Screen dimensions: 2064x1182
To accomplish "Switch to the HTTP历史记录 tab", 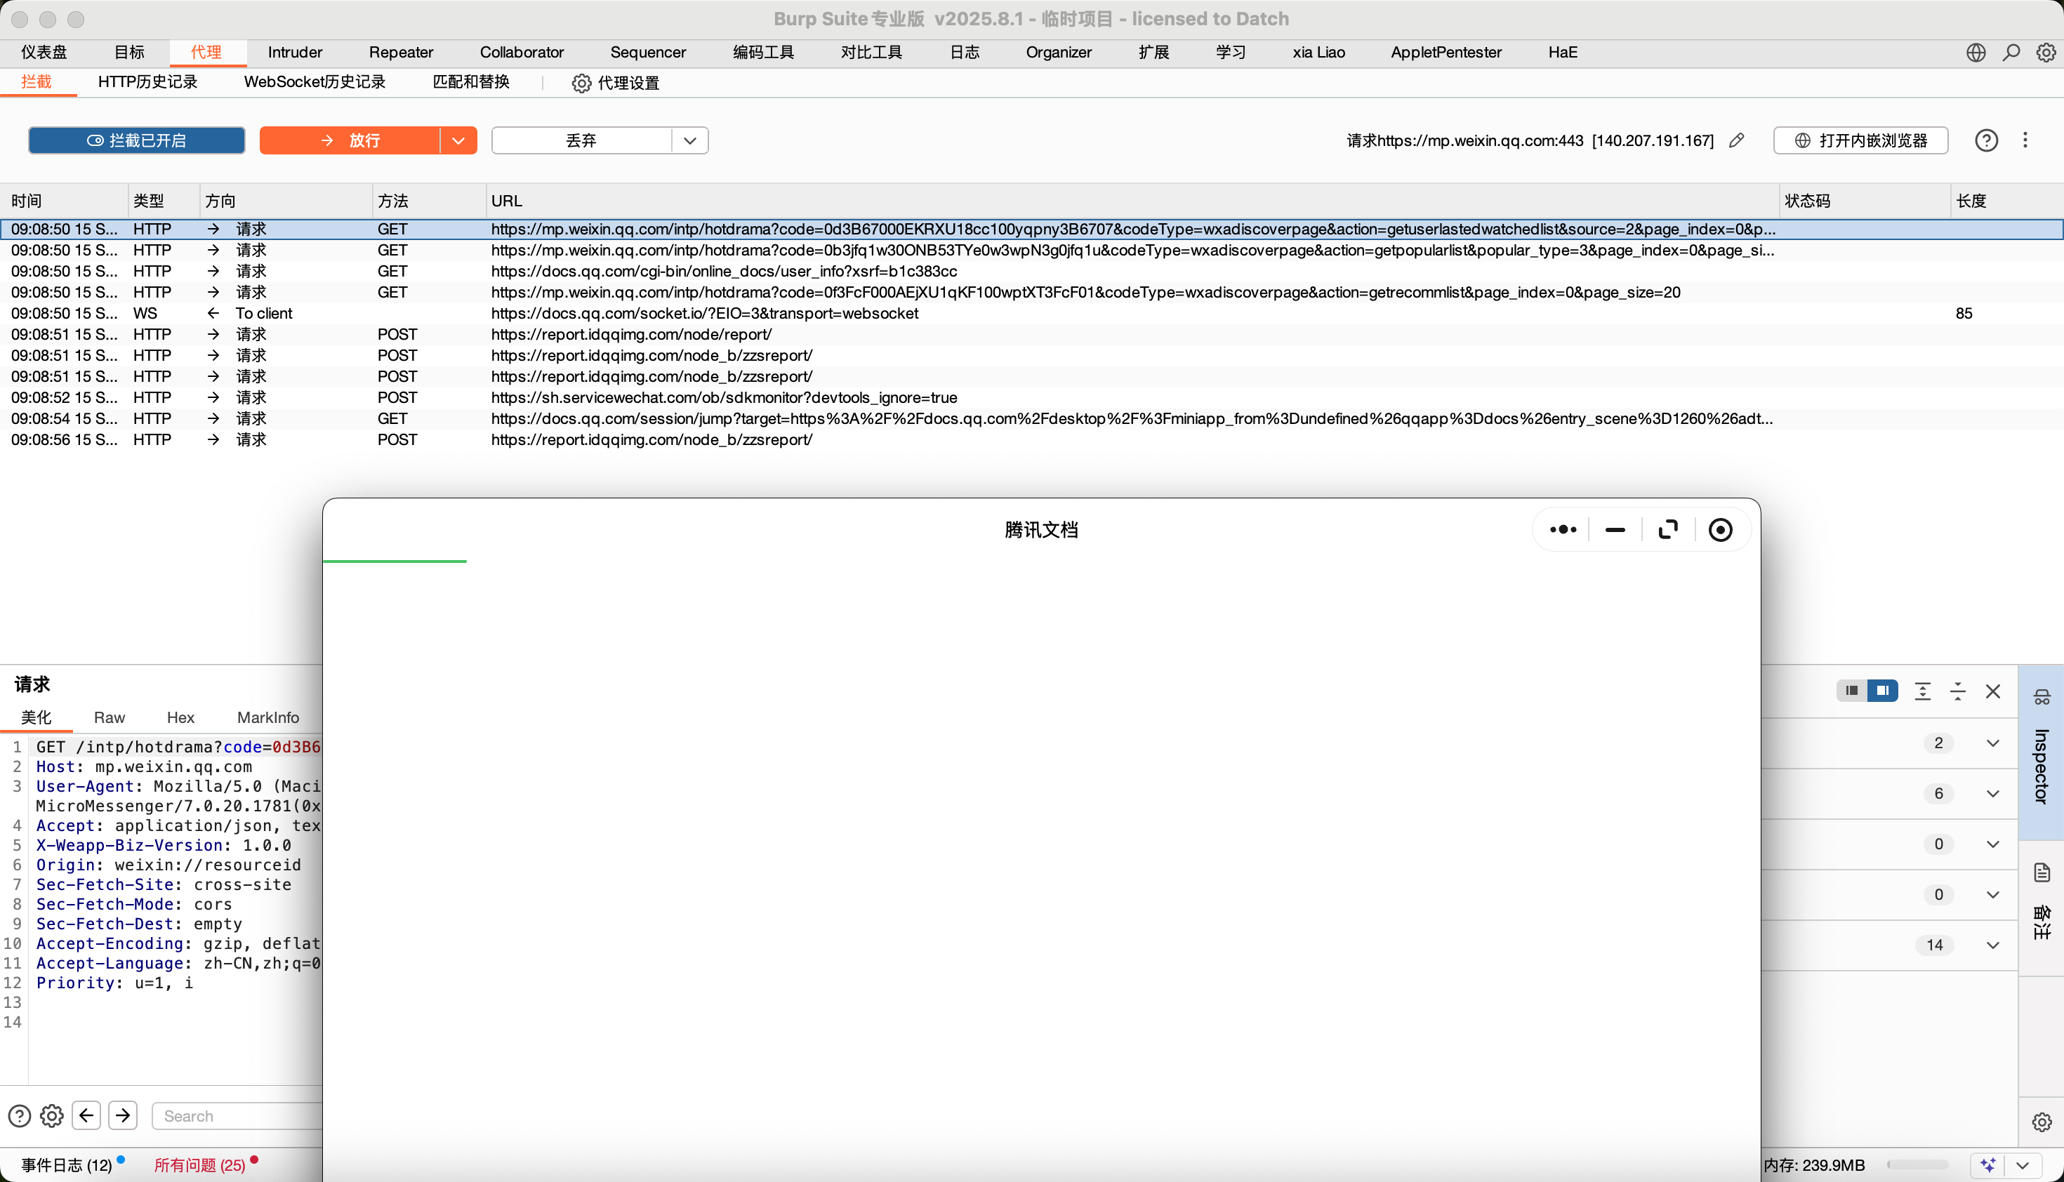I will 147,82.
